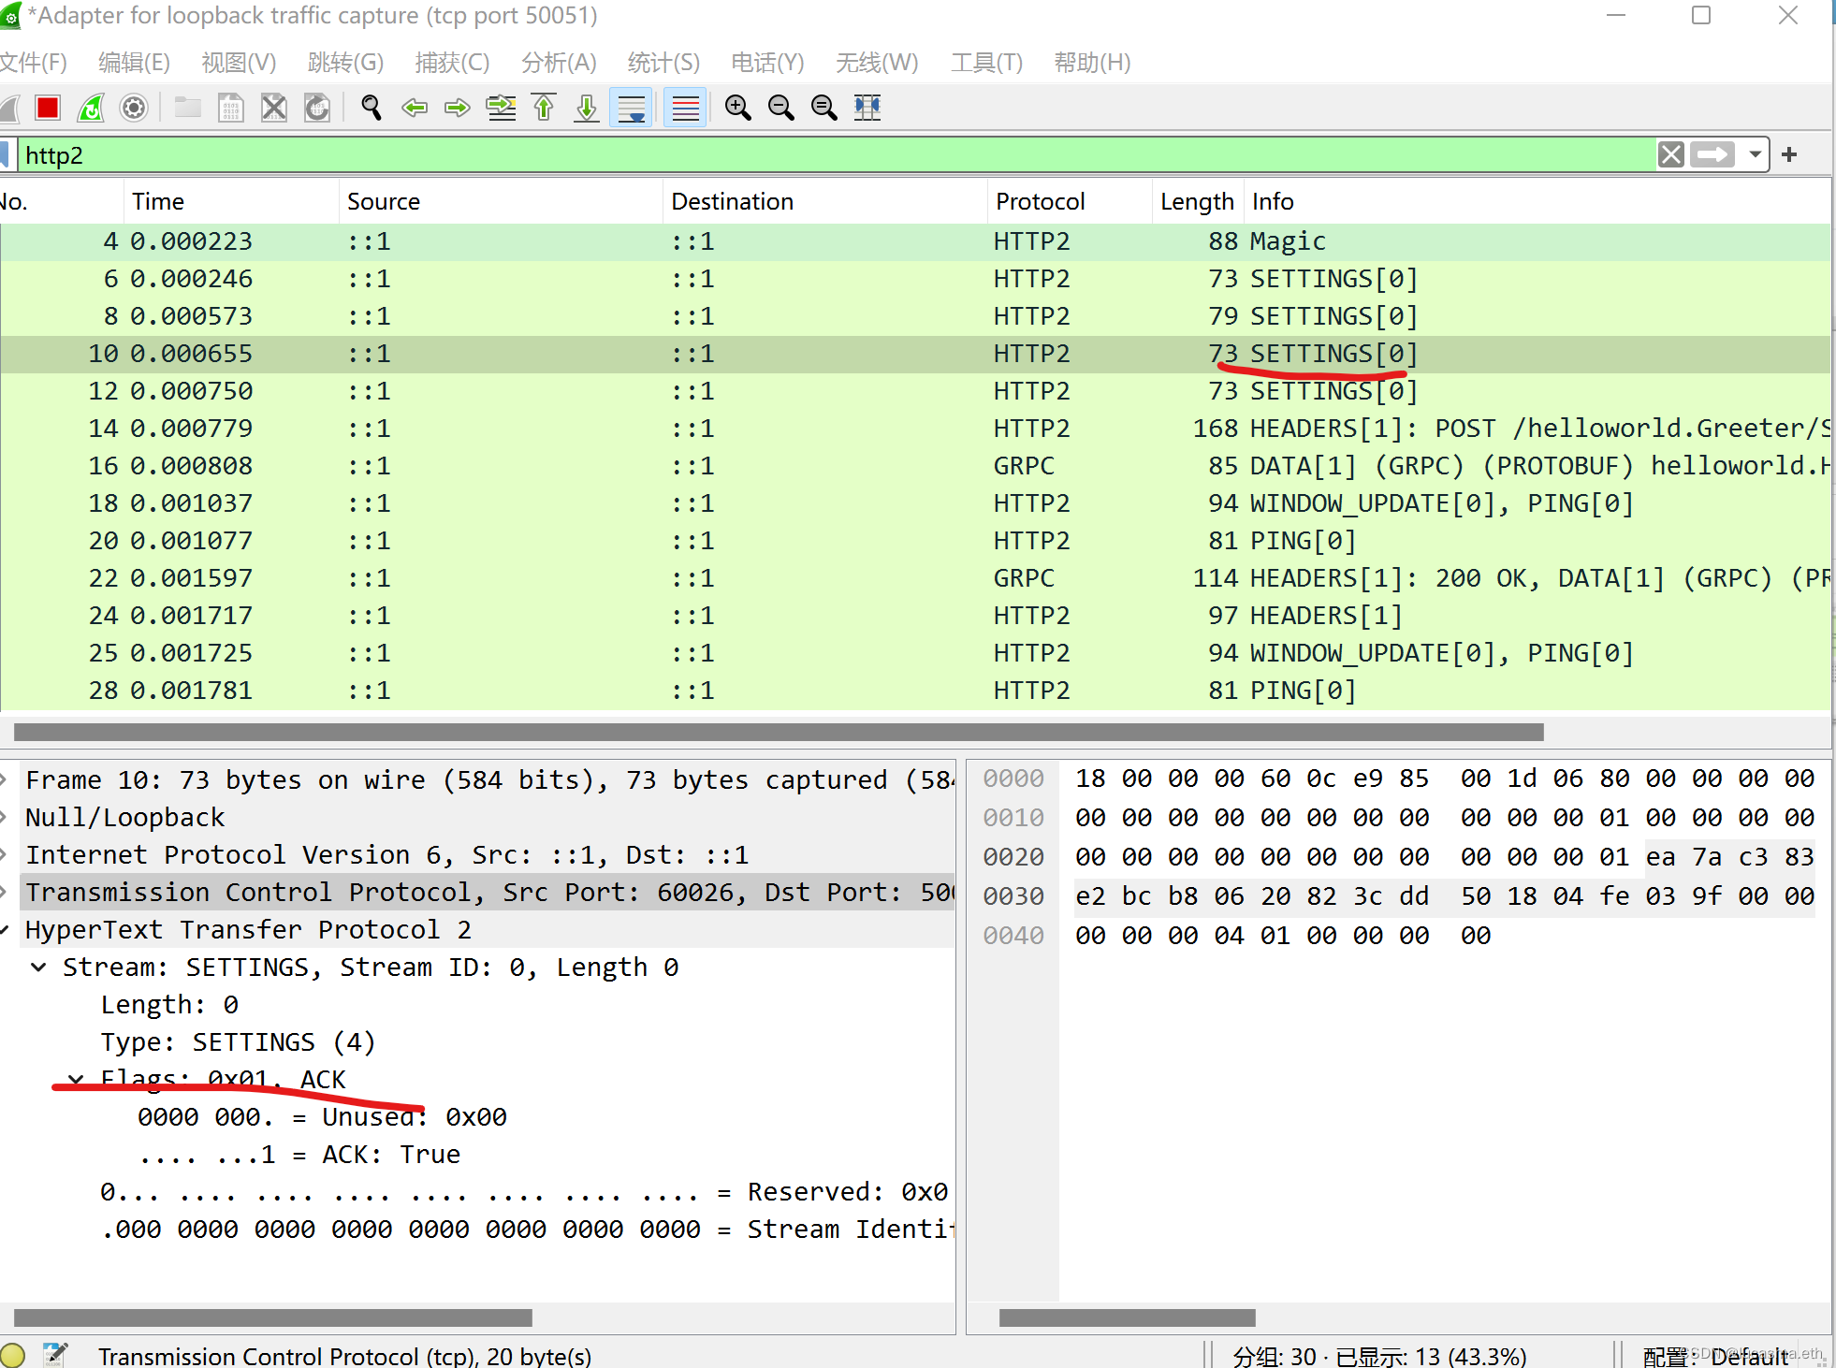Viewport: 1836px width, 1368px height.
Task: Jump to the first packet
Action: pos(544,108)
